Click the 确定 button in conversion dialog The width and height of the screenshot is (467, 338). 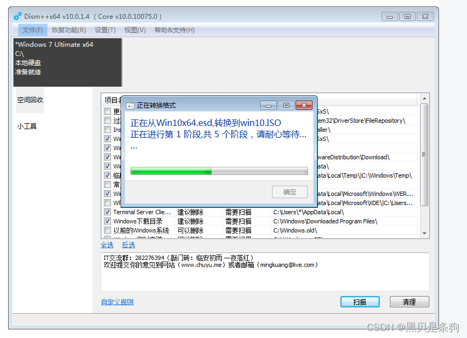pos(290,192)
